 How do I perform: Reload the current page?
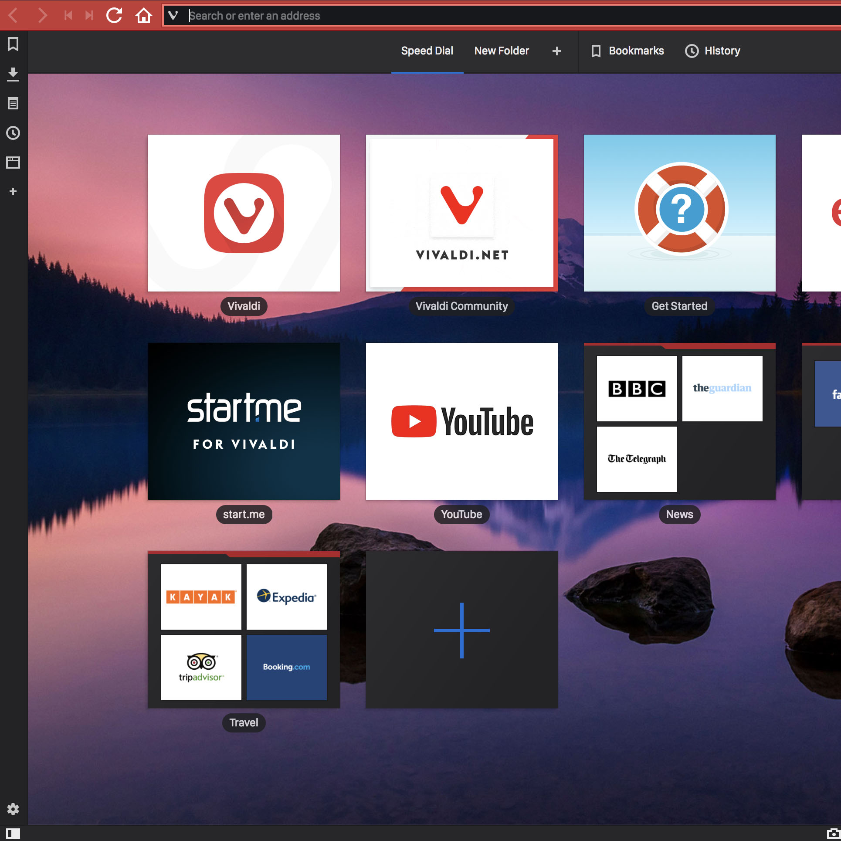(x=113, y=16)
